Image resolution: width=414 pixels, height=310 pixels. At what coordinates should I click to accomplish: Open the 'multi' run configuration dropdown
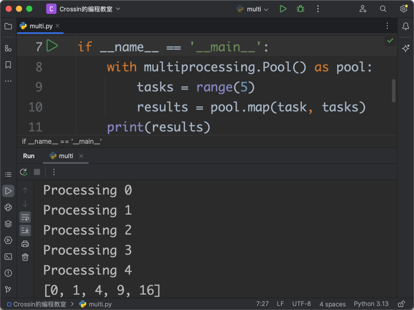click(252, 9)
